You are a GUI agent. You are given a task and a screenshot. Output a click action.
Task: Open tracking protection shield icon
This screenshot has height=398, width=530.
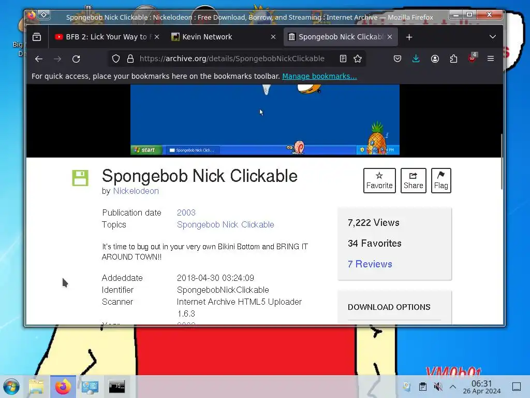point(116,59)
